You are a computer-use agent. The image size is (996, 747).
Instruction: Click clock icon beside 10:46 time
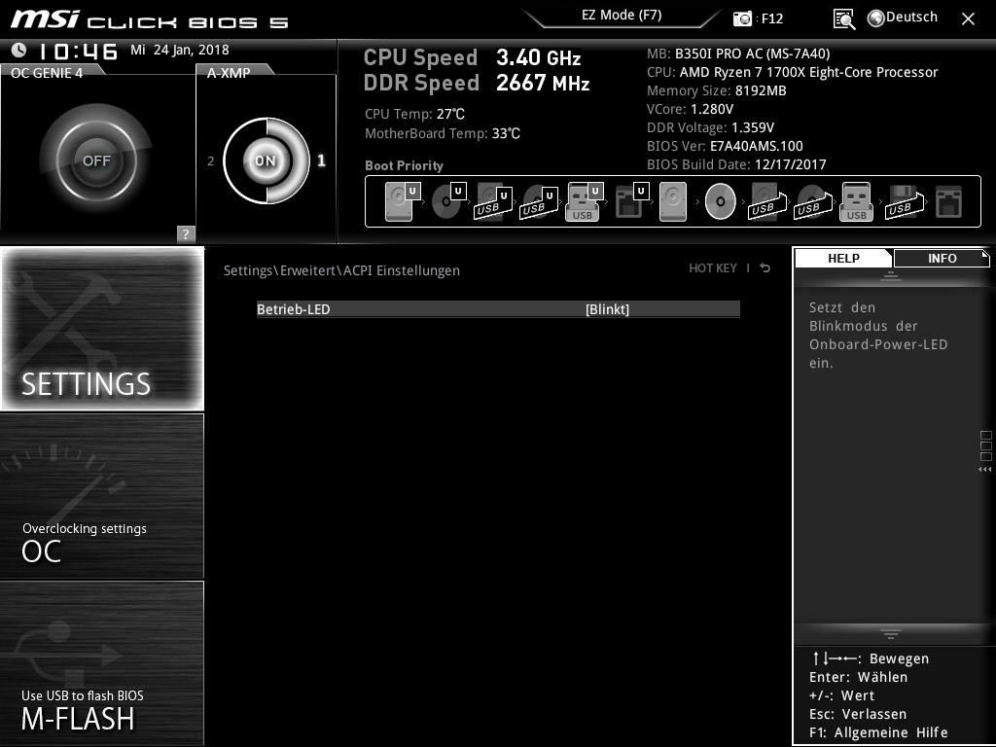click(19, 50)
